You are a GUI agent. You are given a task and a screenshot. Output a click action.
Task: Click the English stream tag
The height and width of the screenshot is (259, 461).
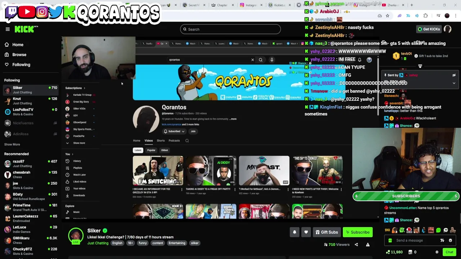[117, 243]
